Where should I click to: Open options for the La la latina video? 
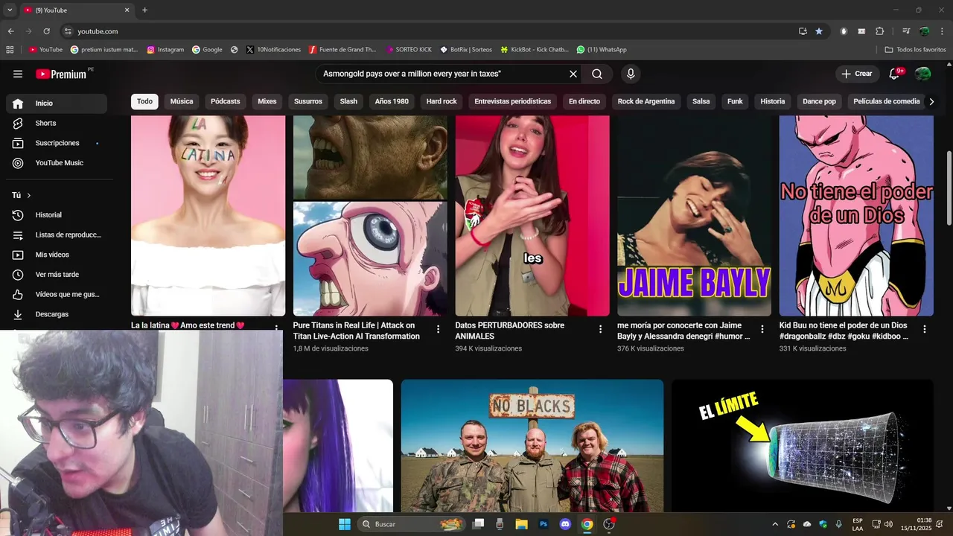(276, 328)
